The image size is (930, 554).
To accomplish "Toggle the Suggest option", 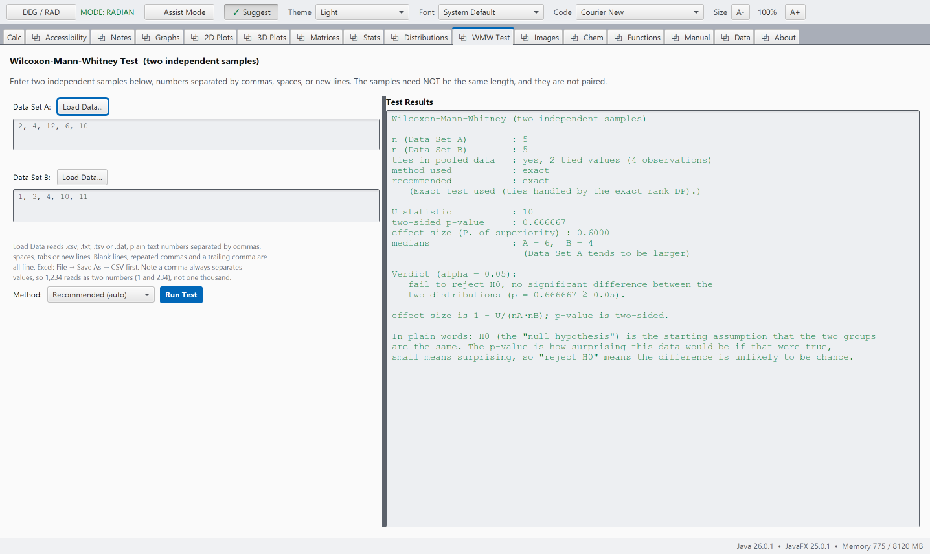I will pyautogui.click(x=251, y=12).
